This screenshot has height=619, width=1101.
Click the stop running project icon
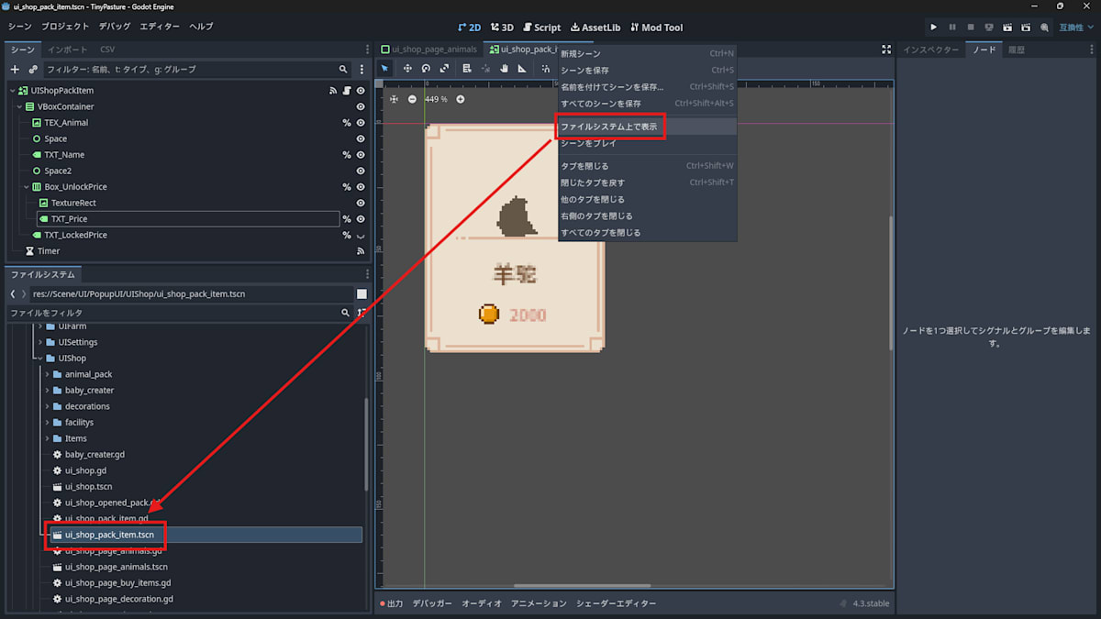pos(971,28)
